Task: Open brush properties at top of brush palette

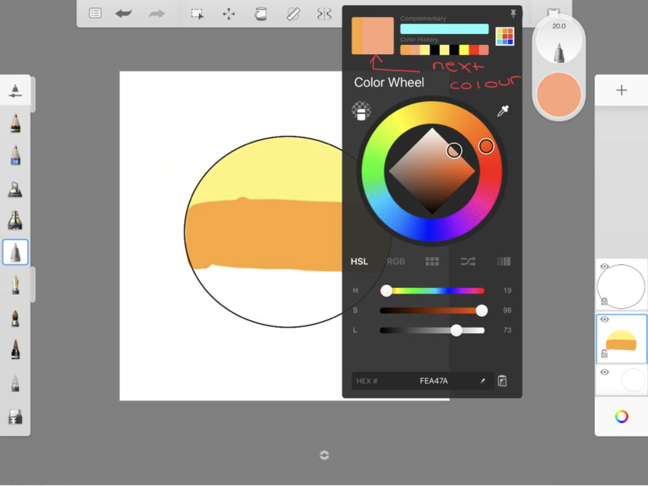Action: click(15, 91)
